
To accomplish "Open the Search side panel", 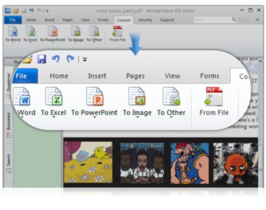I will pyautogui.click(x=9, y=163).
